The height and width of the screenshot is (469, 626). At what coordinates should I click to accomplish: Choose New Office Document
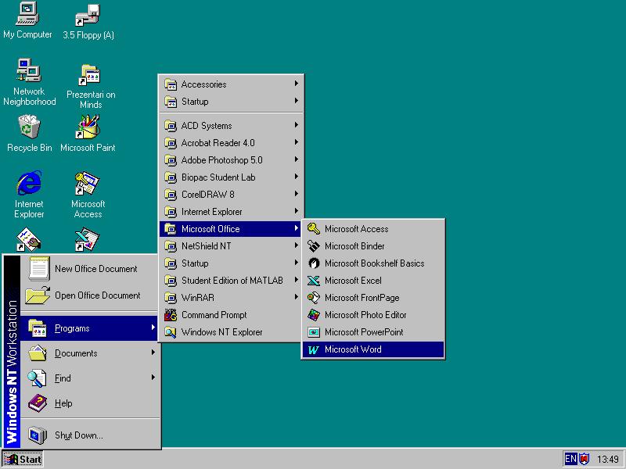90,269
